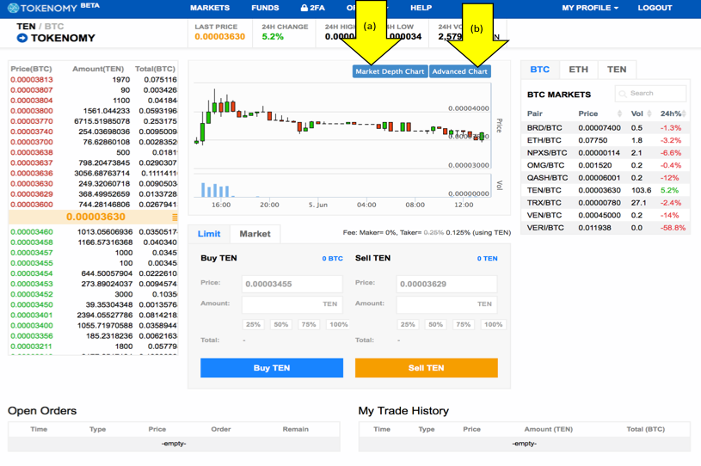Image resolution: width=701 pixels, height=466 pixels.
Task: Click buy order price 0.00003211
Action: pyautogui.click(x=32, y=346)
